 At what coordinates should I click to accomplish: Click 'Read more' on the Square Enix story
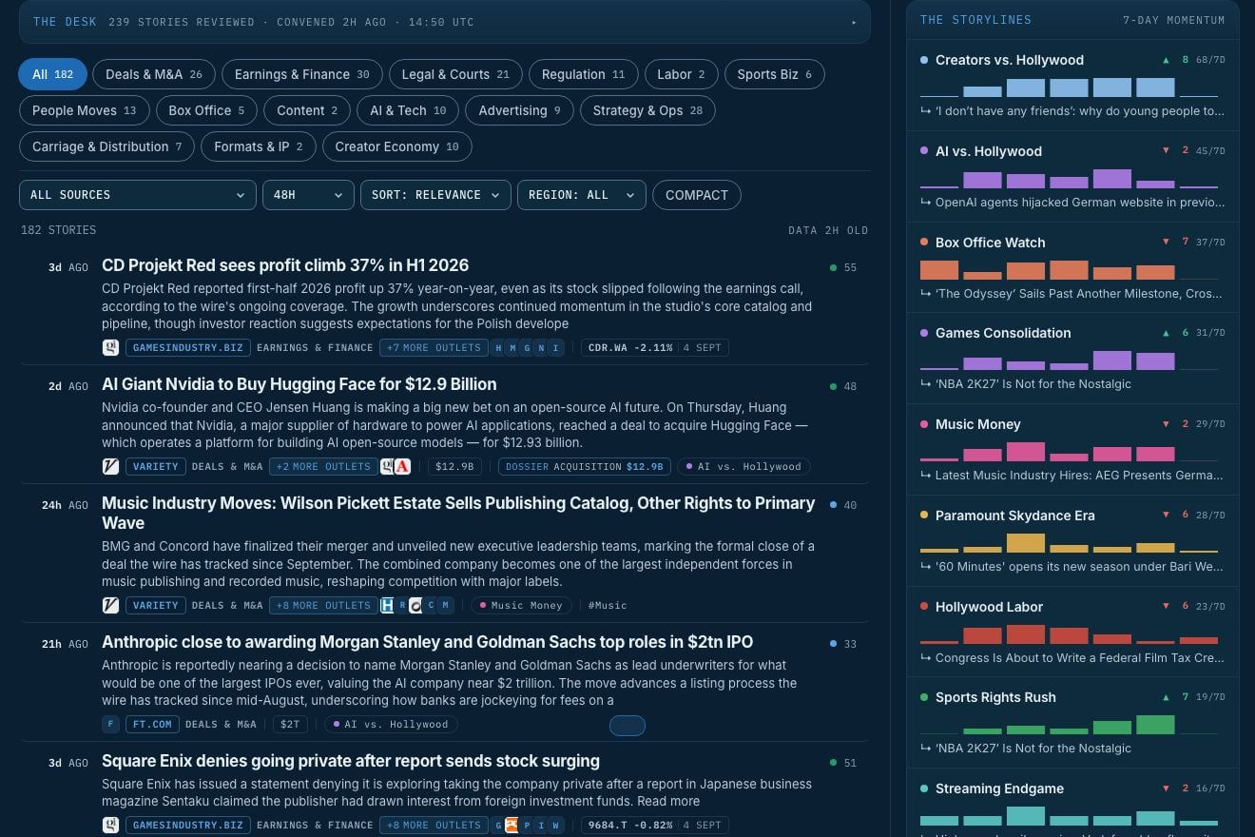(668, 801)
